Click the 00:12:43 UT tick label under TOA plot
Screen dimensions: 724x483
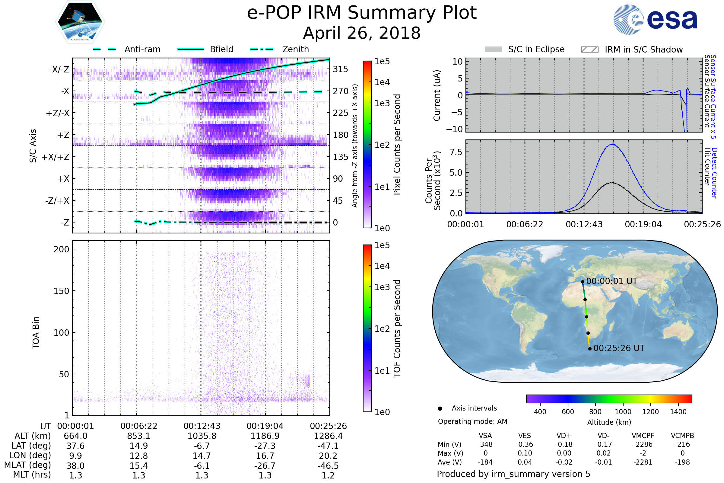(202, 426)
